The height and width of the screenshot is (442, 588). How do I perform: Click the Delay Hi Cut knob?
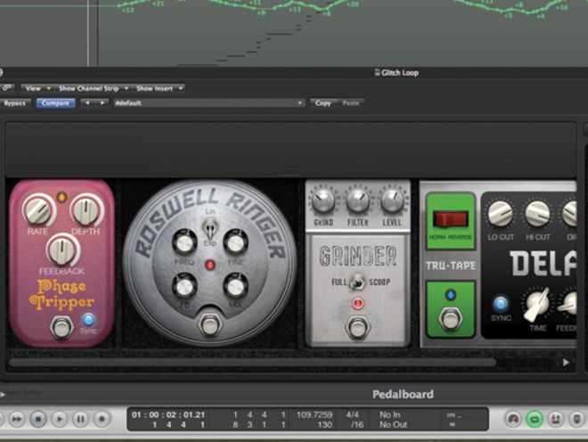coord(538,214)
